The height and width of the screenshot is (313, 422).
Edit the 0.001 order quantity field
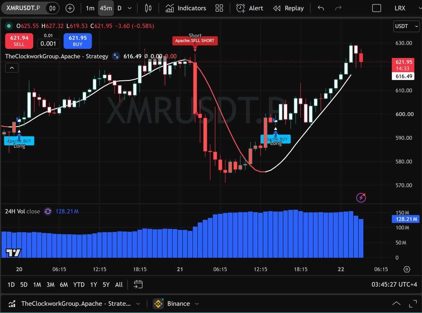48,44
